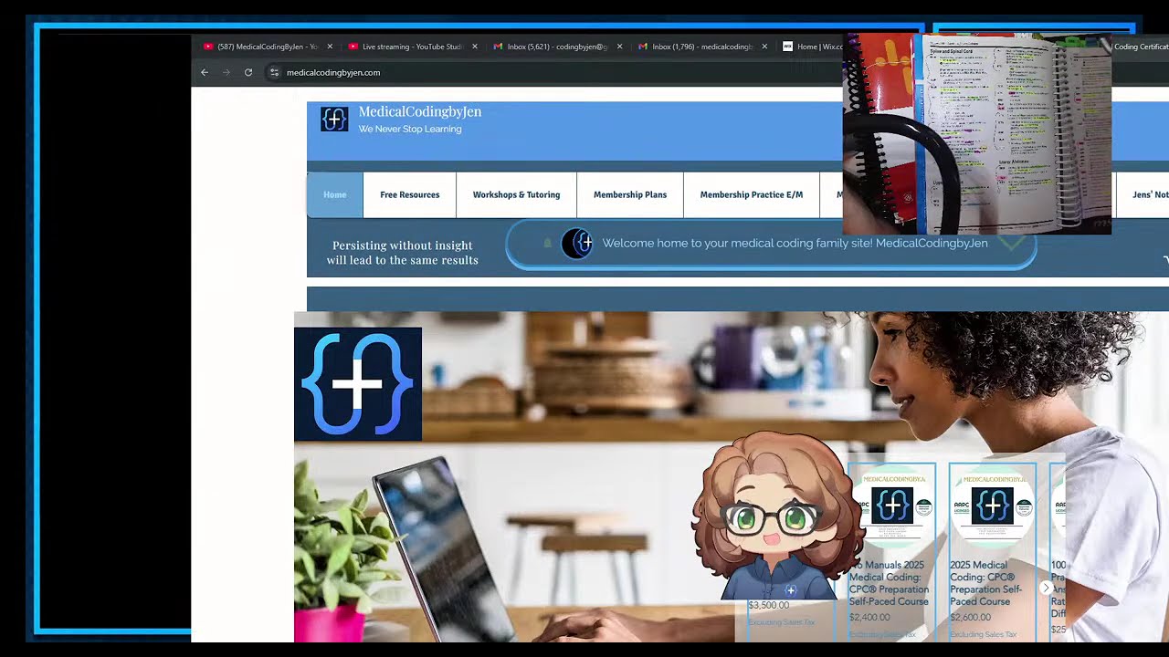Click the large curly-brace plus logo over the photo
This screenshot has width=1169, height=657.
[358, 384]
